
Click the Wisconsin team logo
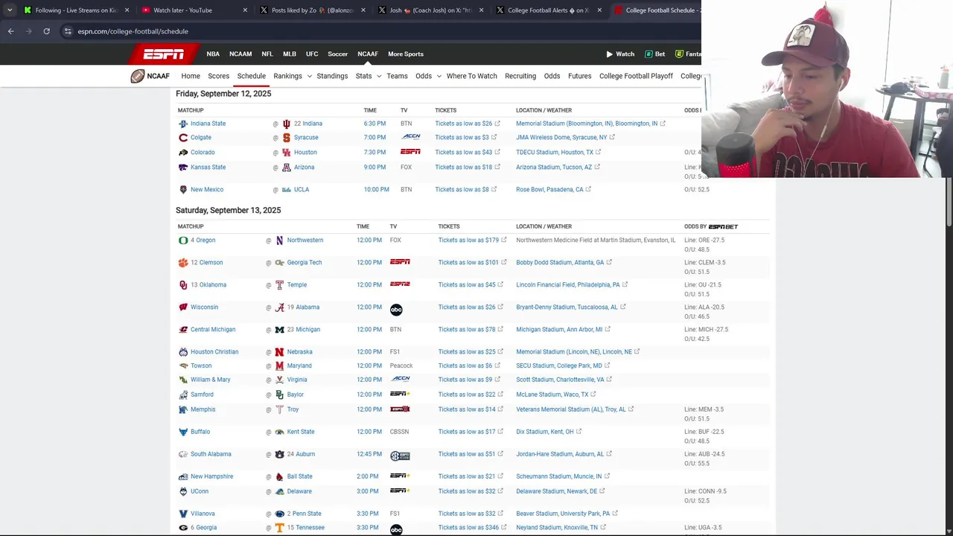pos(183,307)
